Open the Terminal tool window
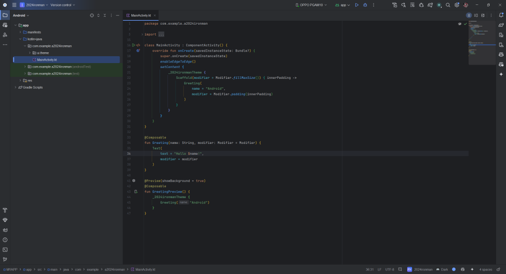This screenshot has height=274, width=506. pyautogui.click(x=5, y=250)
